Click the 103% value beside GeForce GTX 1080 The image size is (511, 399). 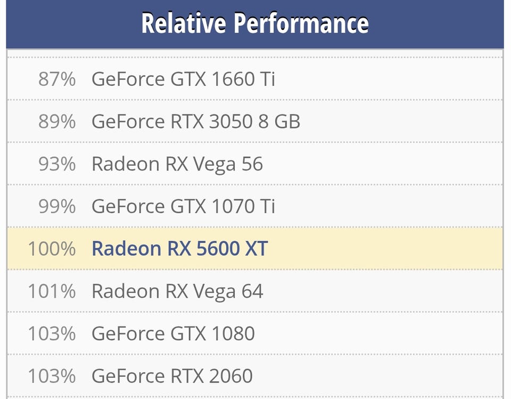tap(52, 334)
